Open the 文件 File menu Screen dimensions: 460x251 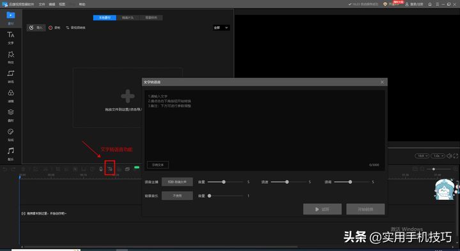click(x=42, y=4)
